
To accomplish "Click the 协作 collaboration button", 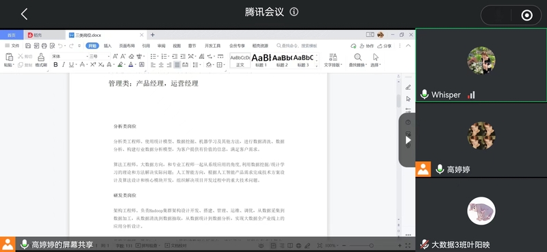I will [367, 46].
